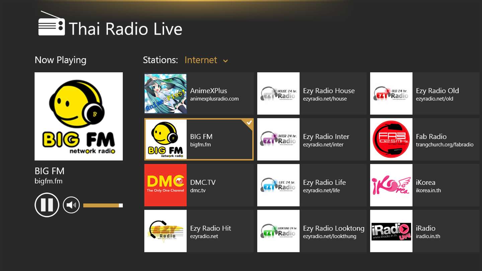Click ezyradio.net/lookthung address text

tap(330, 236)
